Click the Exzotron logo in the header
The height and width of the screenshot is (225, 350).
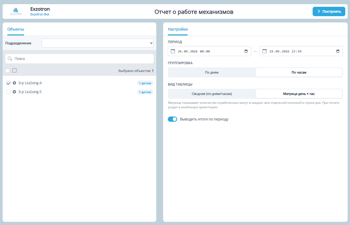tap(16, 11)
